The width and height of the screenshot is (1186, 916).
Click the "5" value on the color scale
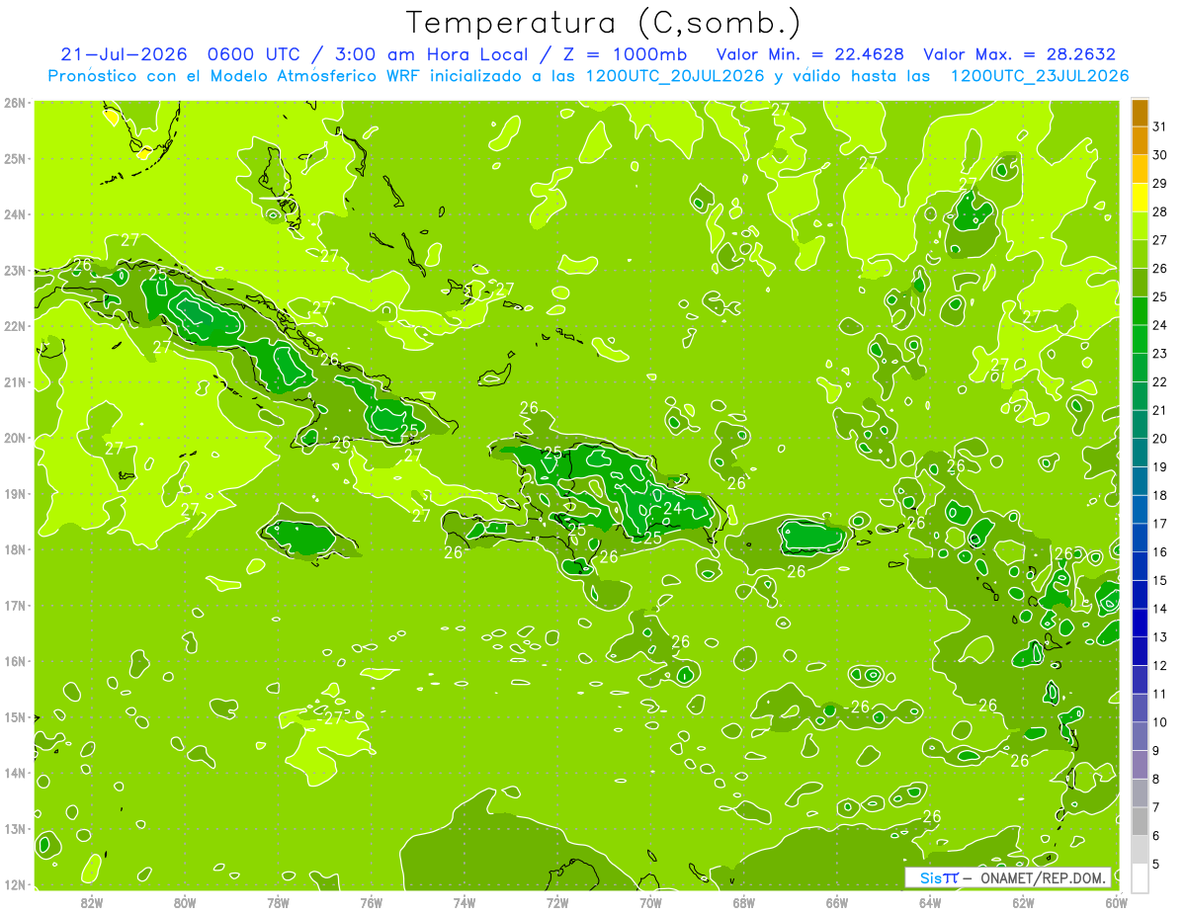(1155, 864)
